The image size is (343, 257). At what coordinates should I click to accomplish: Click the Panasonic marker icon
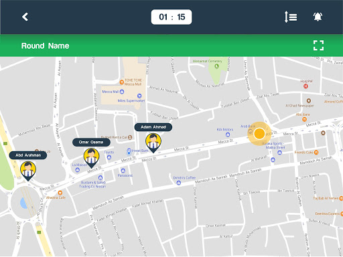123,171
